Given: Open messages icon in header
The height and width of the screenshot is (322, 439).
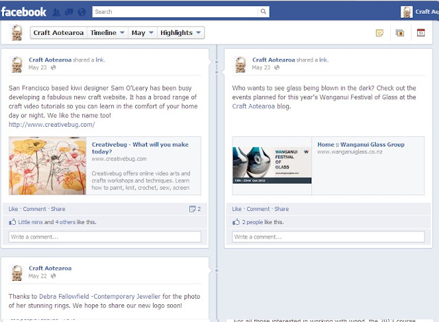Looking at the screenshot, I should point(69,12).
